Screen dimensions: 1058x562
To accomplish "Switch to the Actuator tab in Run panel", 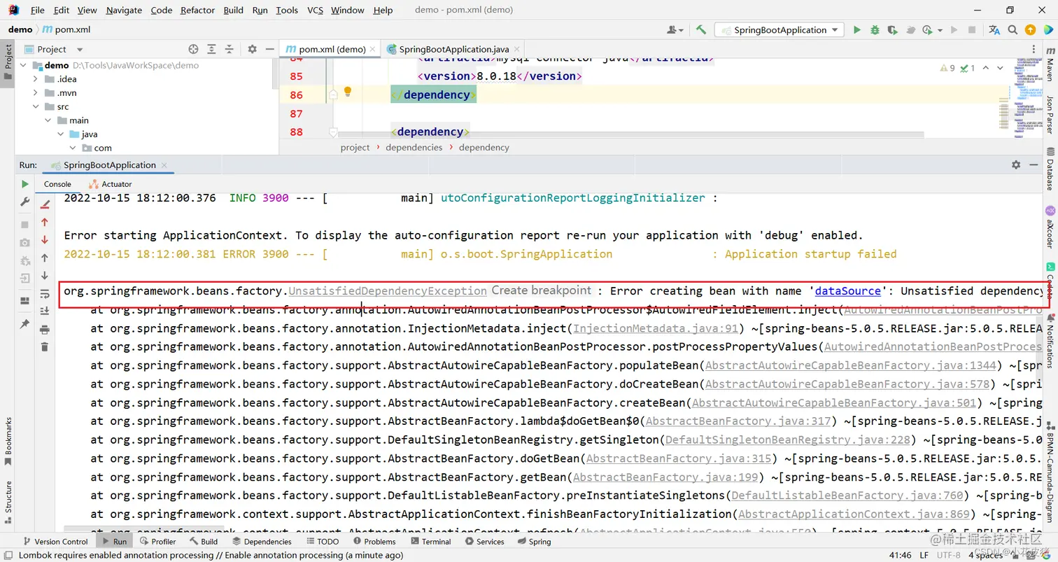I will tap(111, 184).
